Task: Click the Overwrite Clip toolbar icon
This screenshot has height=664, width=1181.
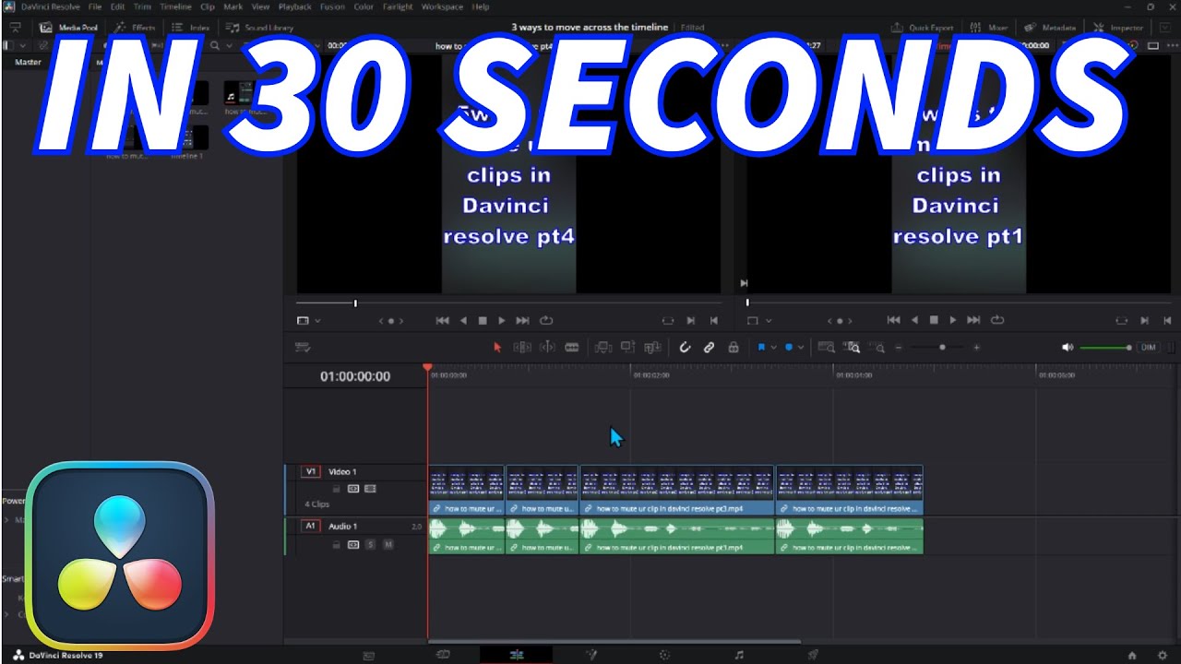Action: point(628,348)
